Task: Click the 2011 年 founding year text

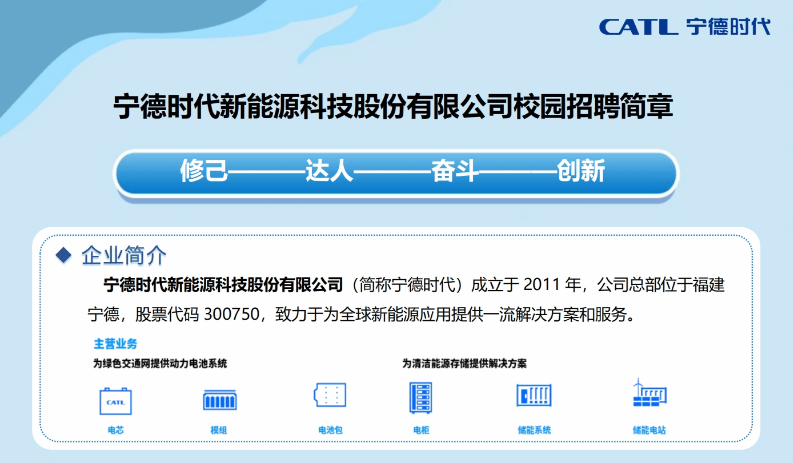Action: (552, 284)
